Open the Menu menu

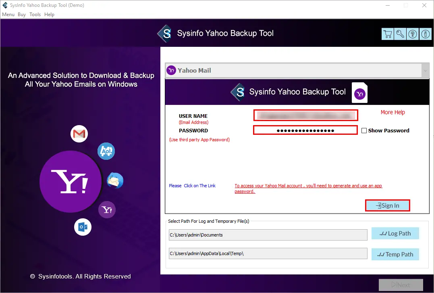point(8,15)
